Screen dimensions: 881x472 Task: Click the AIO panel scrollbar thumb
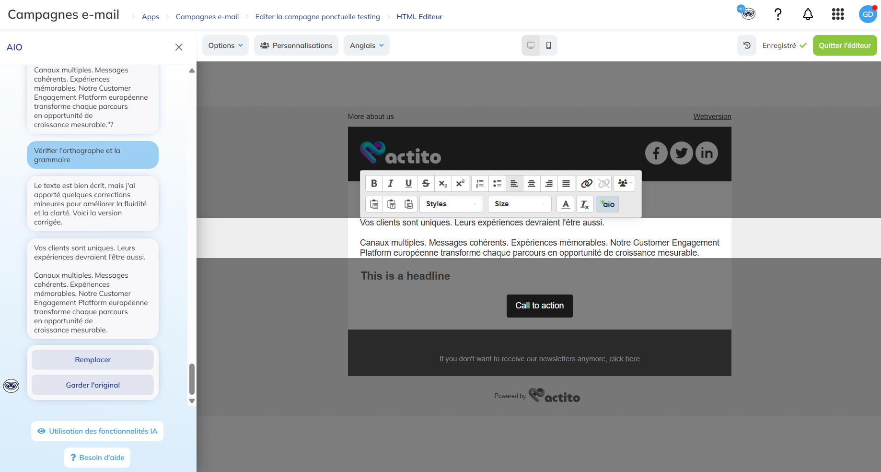pos(192,378)
